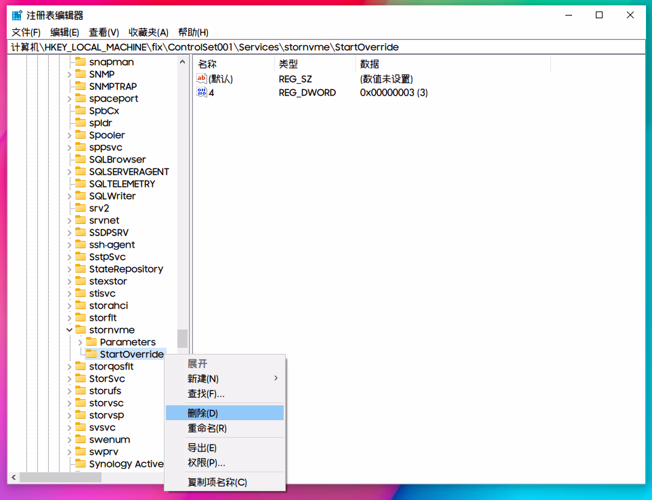Viewport: 652px width, 500px height.
Task: Click the default string value icon
Action: 201,79
